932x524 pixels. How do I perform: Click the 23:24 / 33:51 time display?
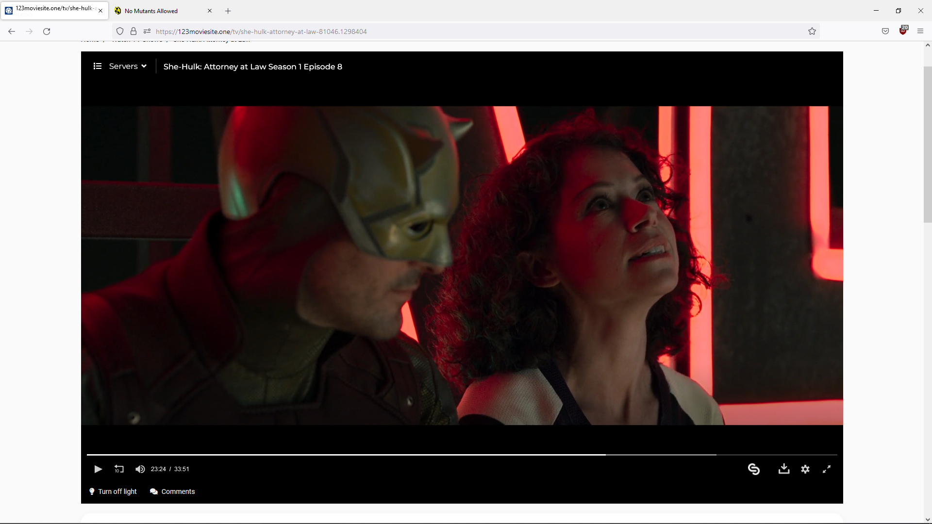[x=170, y=469]
